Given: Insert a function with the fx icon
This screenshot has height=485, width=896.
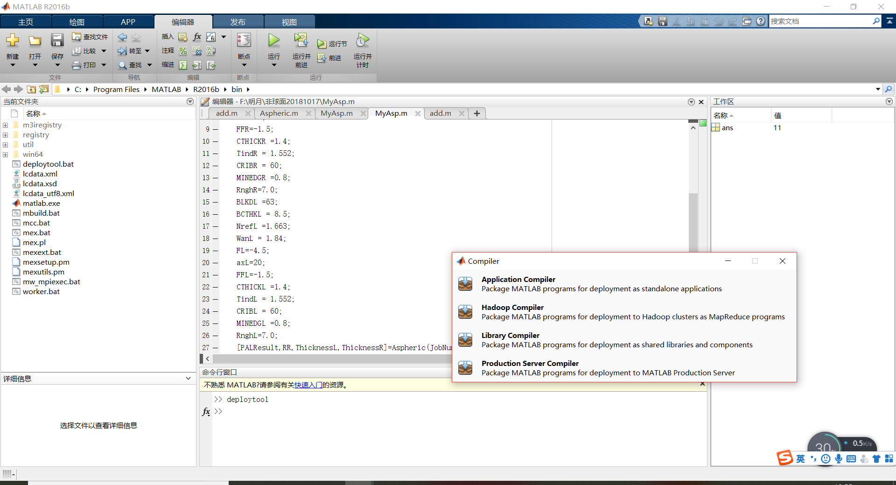Looking at the screenshot, I should tap(196, 37).
